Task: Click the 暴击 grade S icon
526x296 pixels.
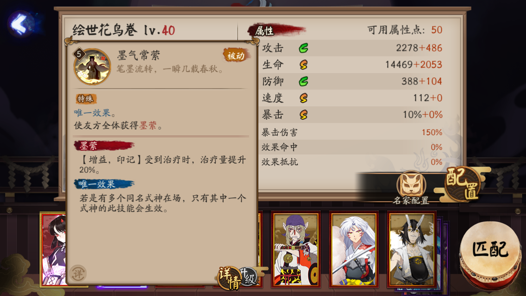Action: coord(303,115)
